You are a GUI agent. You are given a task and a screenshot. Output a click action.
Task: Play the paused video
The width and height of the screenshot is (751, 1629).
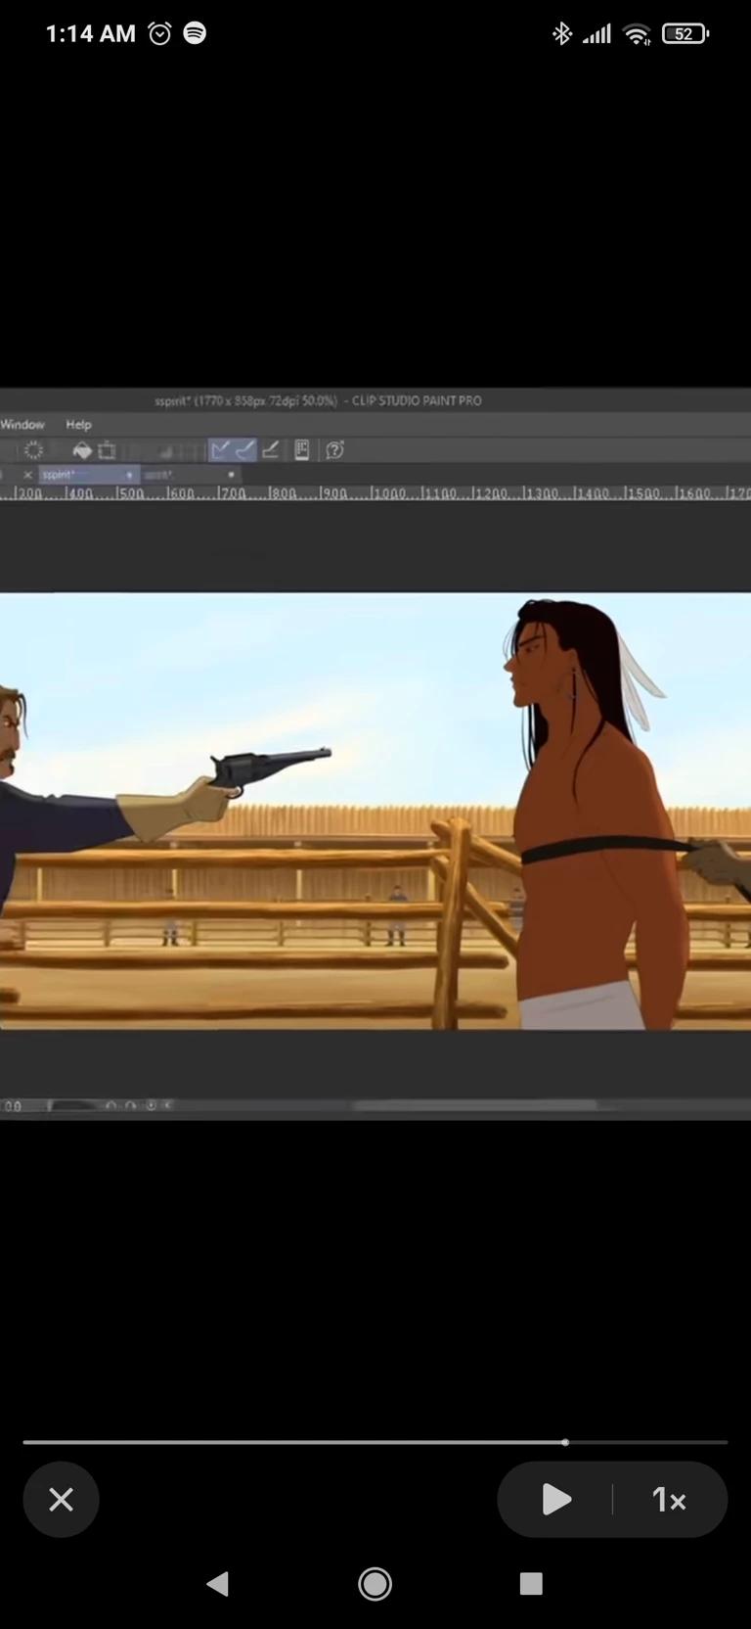pos(555,1499)
